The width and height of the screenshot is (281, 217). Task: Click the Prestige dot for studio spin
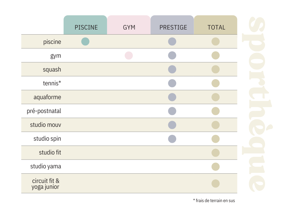[172, 139]
